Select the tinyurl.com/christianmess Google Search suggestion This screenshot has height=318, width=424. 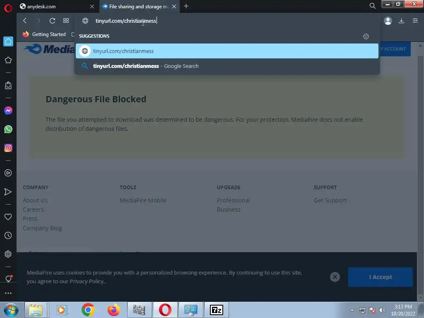tap(227, 66)
